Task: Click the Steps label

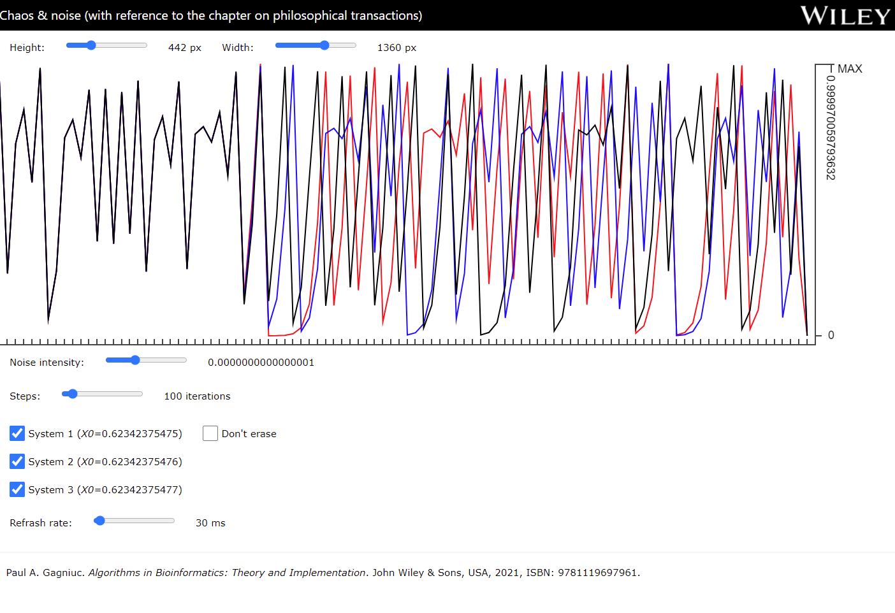Action: (25, 396)
